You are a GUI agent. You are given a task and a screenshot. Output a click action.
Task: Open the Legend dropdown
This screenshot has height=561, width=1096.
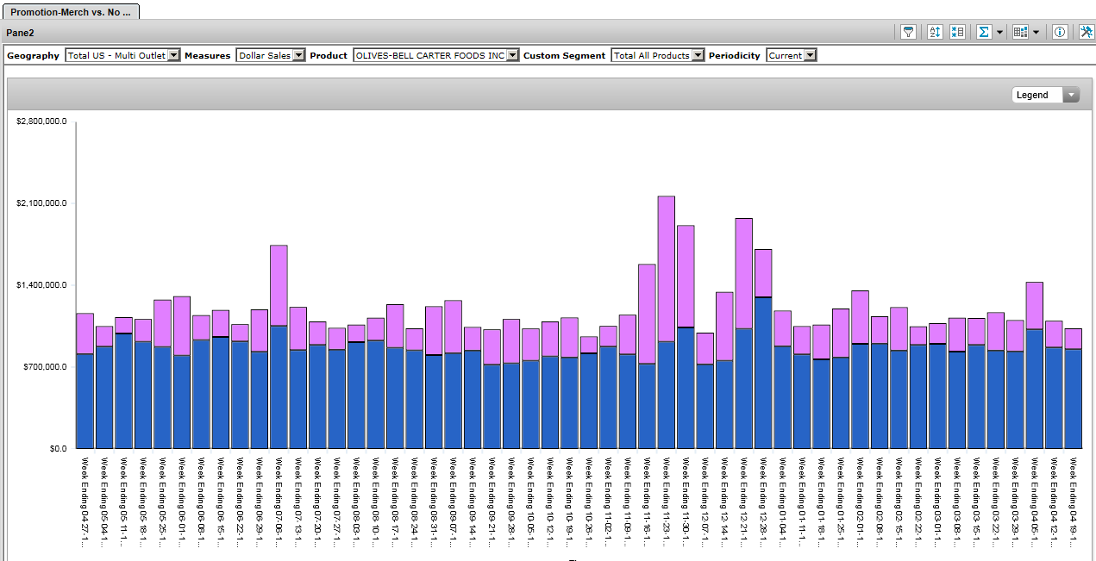1045,95
